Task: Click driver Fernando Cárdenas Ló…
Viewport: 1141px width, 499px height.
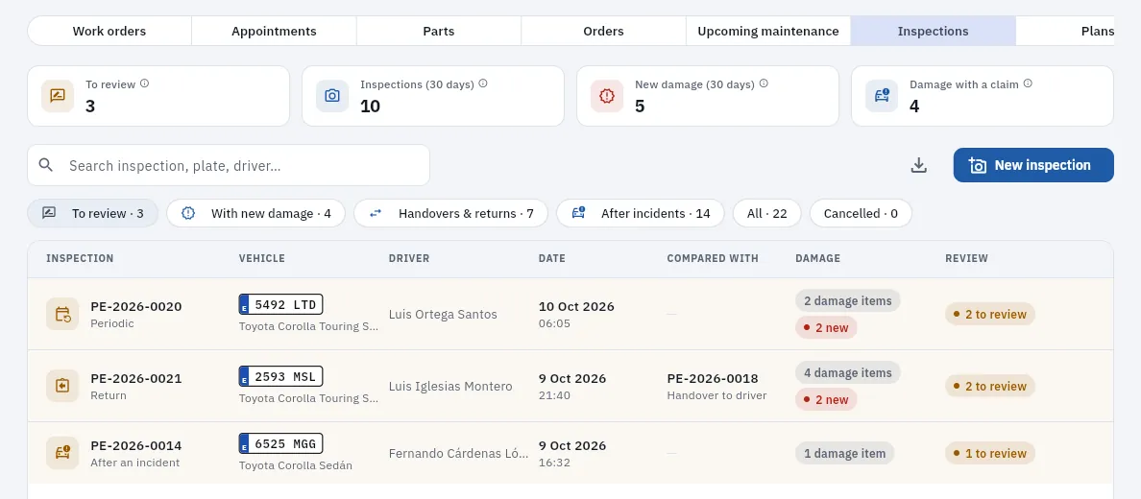Action: [458, 453]
